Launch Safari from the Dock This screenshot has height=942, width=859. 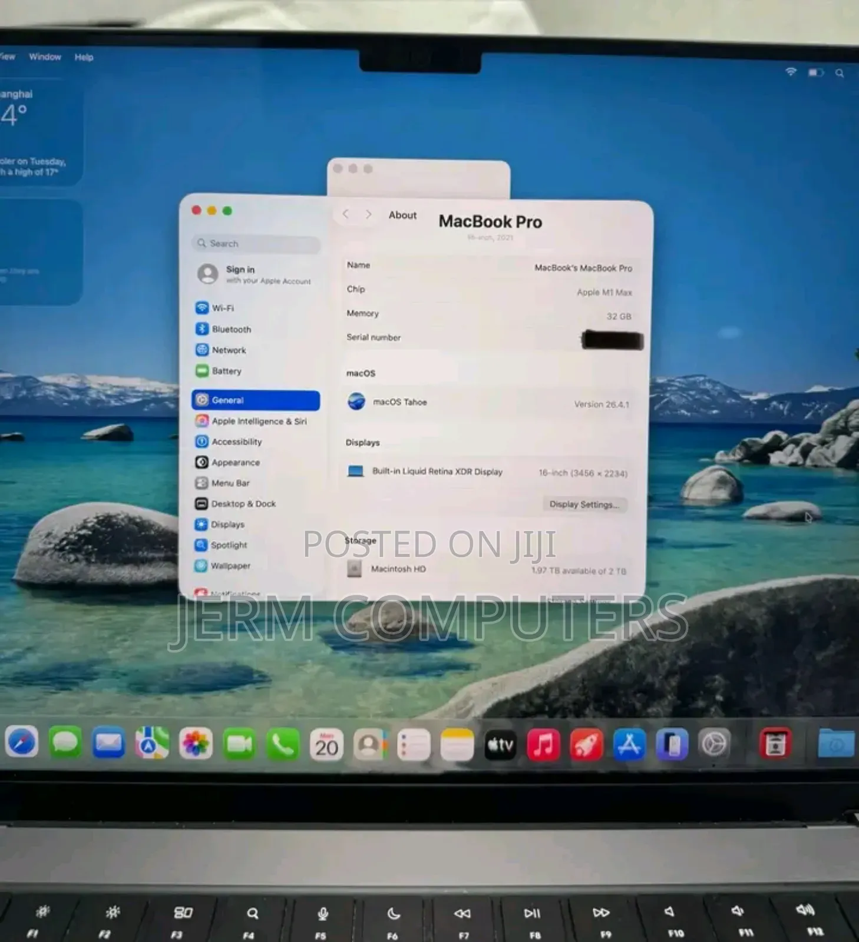click(22, 742)
